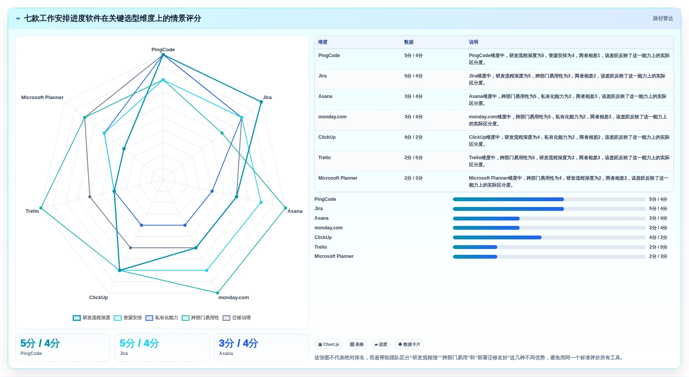Toggle 私有化能力 legend series
Viewport: 689px width, 377px height.
(x=162, y=318)
